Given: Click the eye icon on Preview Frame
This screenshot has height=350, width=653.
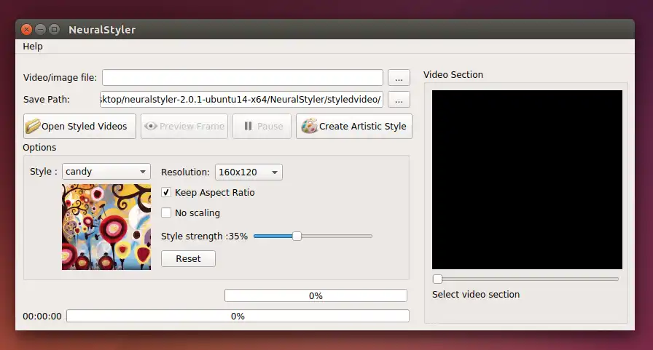Looking at the screenshot, I should 150,126.
